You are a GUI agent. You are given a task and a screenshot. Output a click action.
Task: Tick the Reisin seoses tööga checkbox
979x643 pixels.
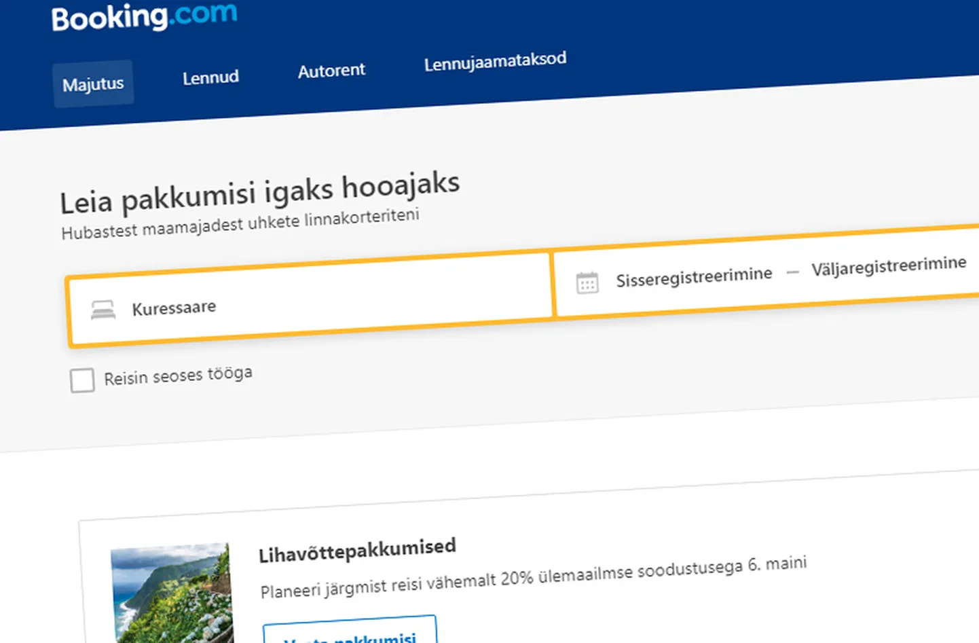click(82, 380)
